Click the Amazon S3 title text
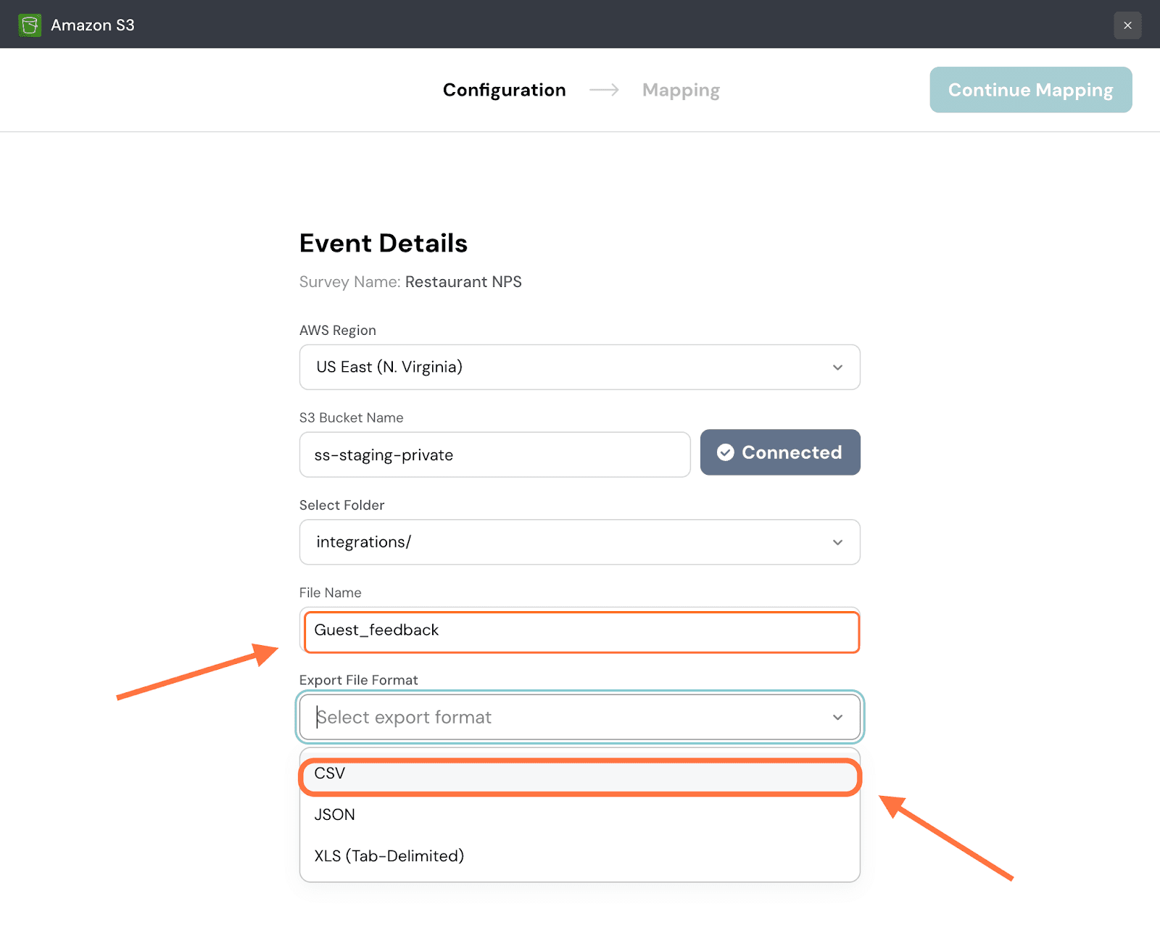 (x=93, y=25)
